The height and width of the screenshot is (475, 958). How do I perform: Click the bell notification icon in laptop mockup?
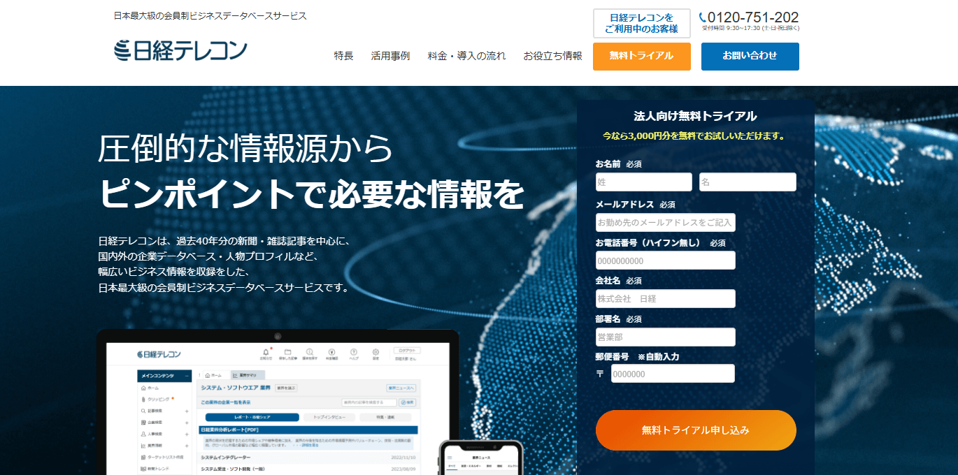click(x=266, y=352)
